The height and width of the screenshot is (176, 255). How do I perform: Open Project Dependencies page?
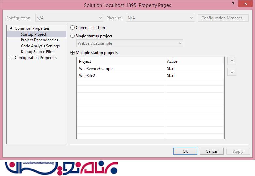[x=39, y=40]
